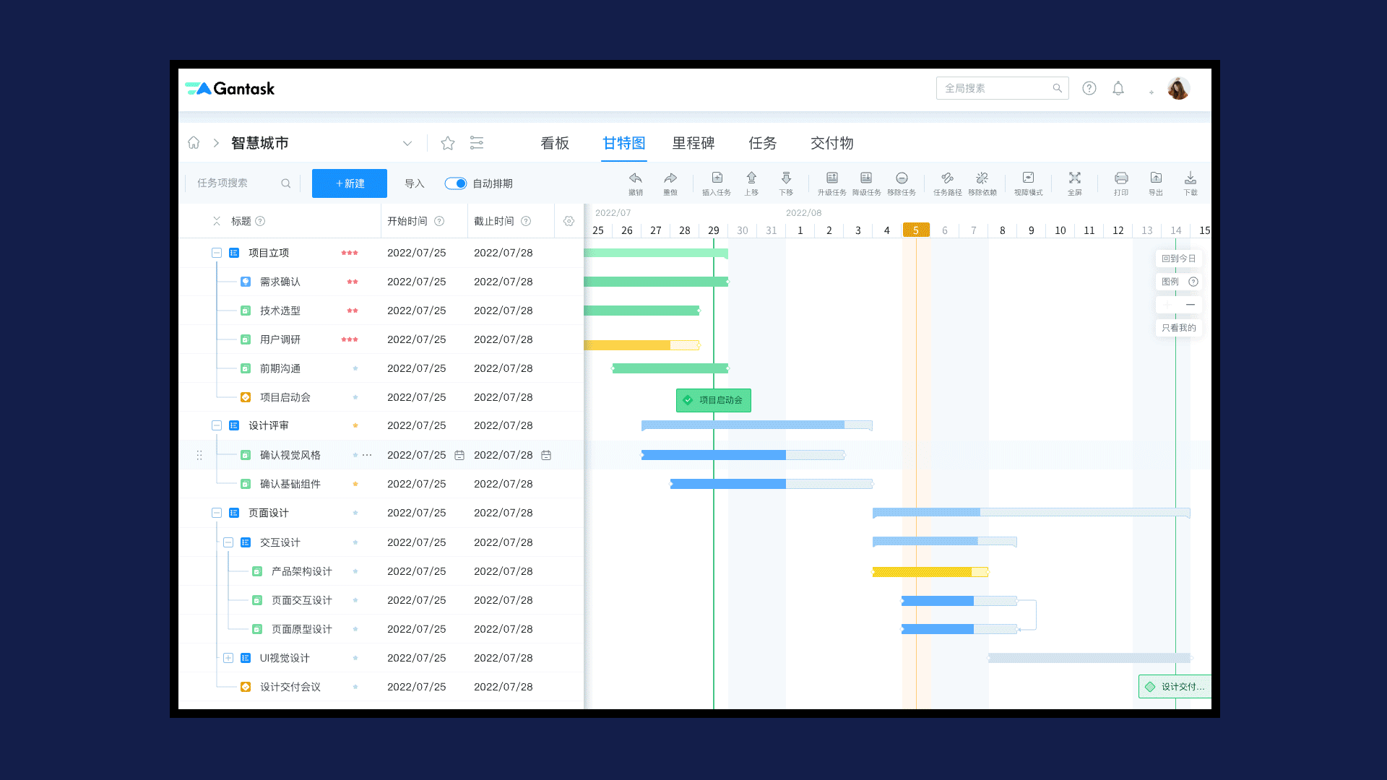Click the help icon next to 开始时间 header
1387x780 pixels.
pos(439,221)
